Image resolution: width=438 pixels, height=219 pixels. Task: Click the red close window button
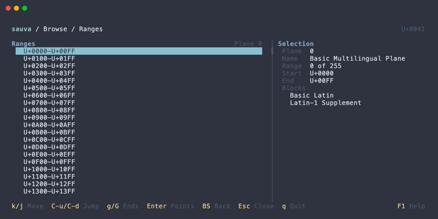[x=8, y=8]
